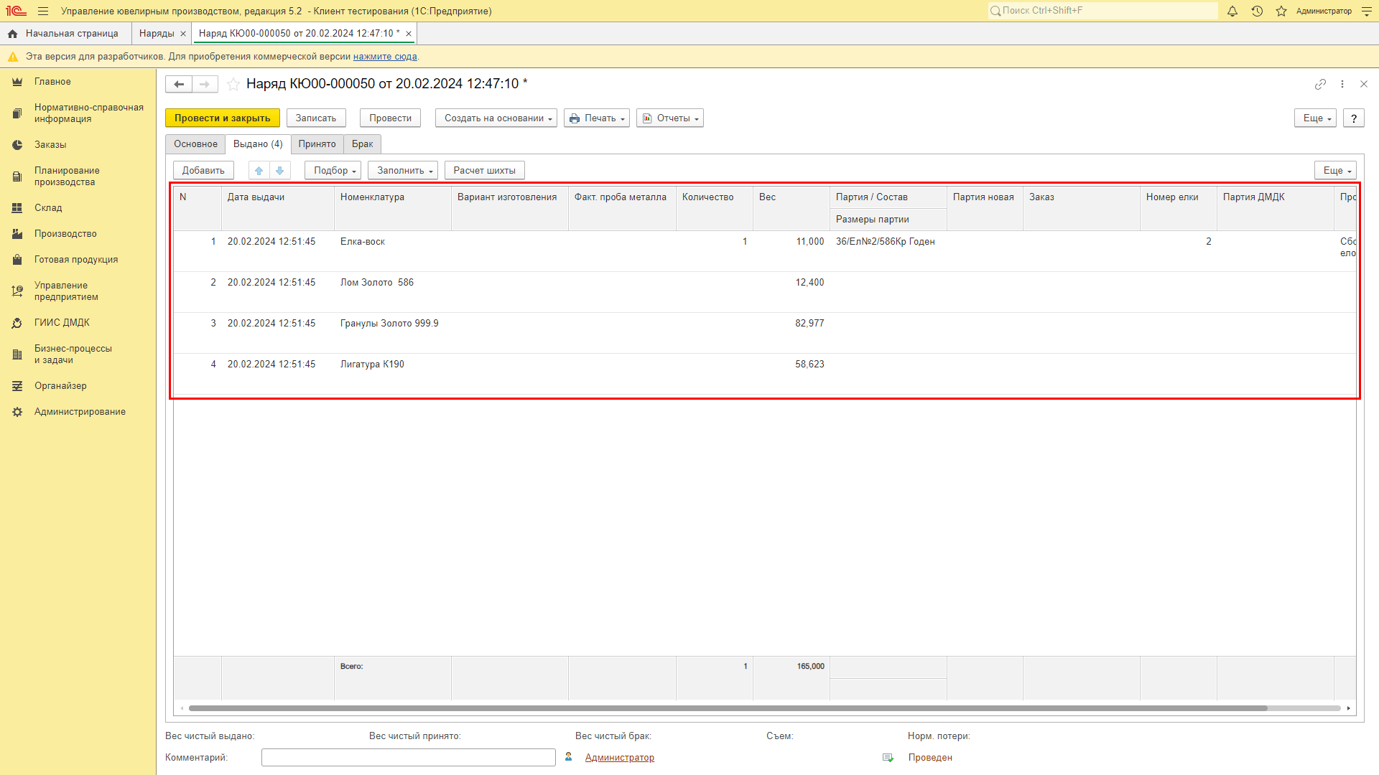Navigate forward with the right arrow button
The height and width of the screenshot is (775, 1379).
205,84
